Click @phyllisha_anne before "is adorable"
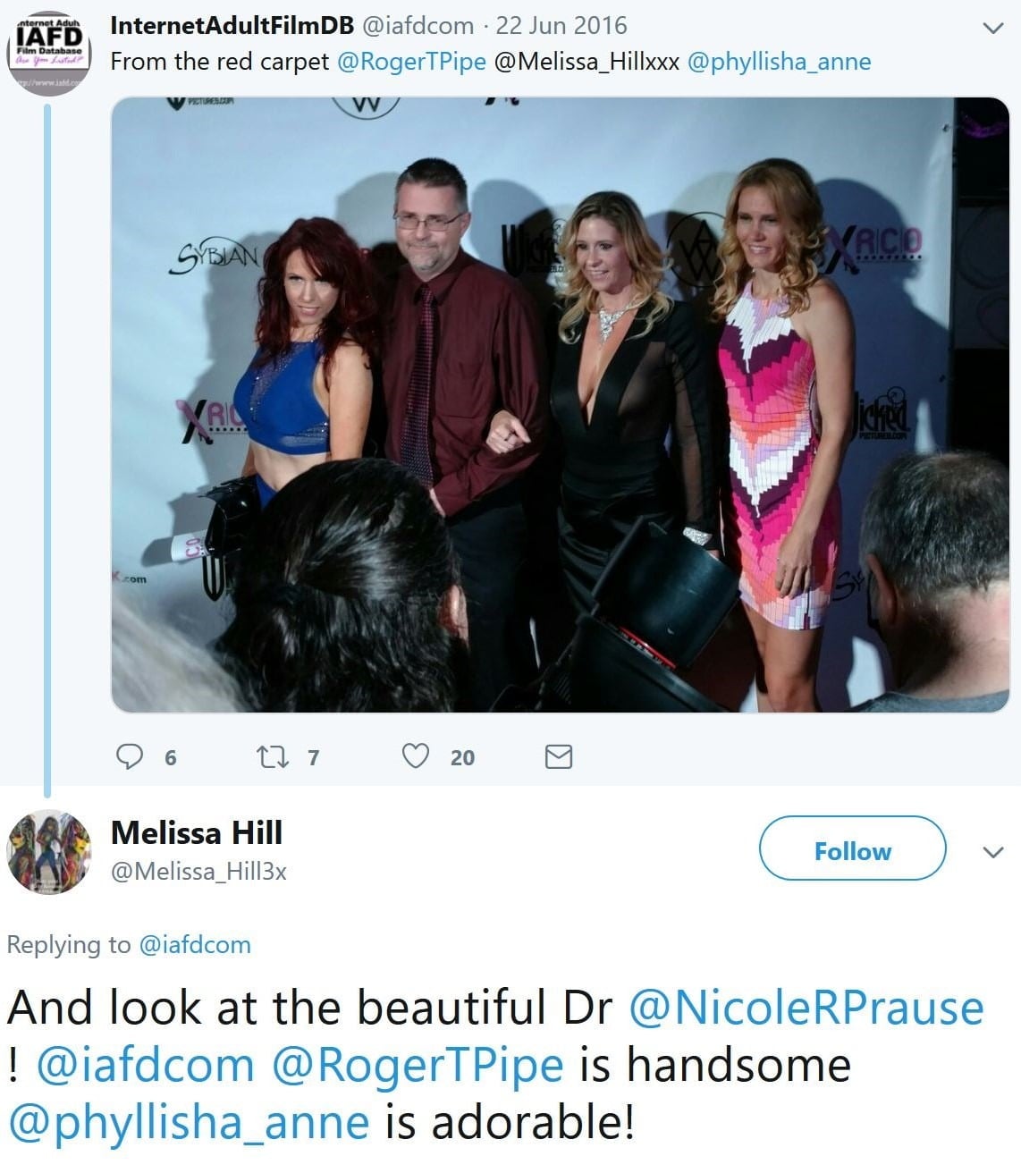 point(189,1122)
